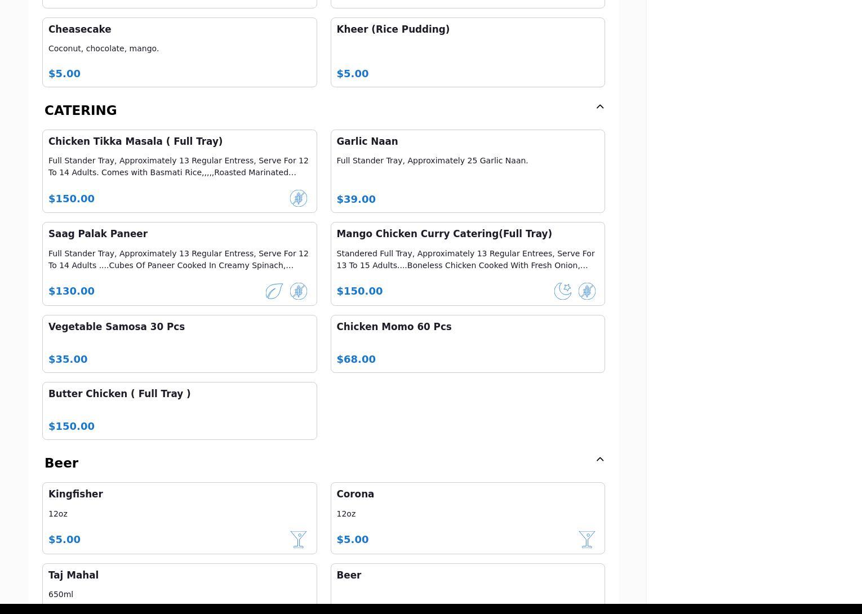Click gluten-free icon on Saag Palak Paneer
862x614 pixels.
[x=298, y=291]
